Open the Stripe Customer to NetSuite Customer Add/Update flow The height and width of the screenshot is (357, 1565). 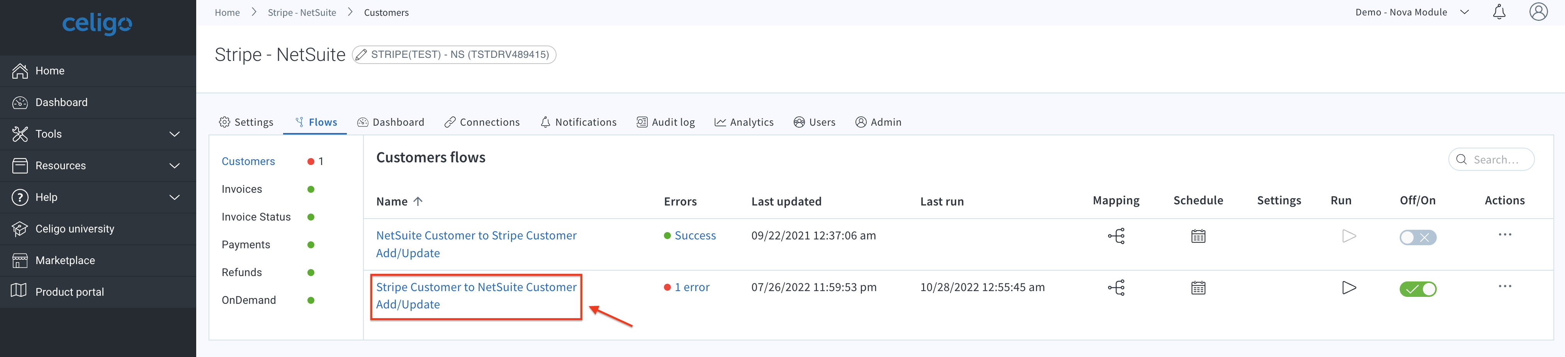pos(476,296)
